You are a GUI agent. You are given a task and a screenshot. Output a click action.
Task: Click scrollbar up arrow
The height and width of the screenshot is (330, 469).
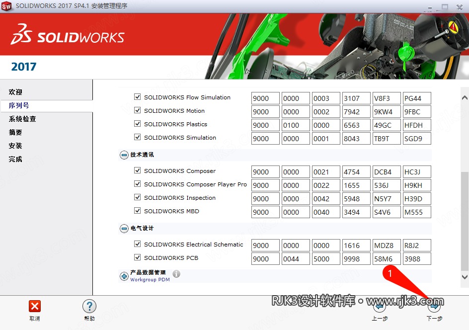point(465,98)
